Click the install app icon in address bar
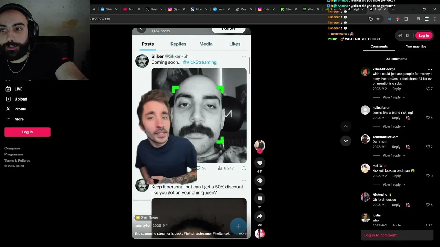 tap(371, 19)
